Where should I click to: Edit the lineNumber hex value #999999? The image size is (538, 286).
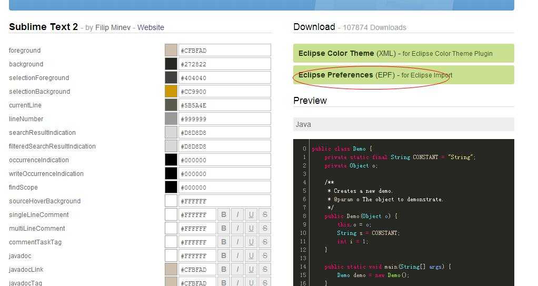point(225,119)
